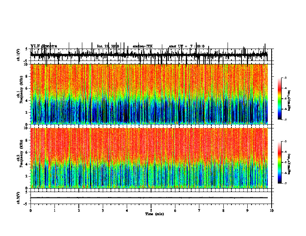Click the time axis tick label "4"

pyautogui.click(x=127, y=211)
